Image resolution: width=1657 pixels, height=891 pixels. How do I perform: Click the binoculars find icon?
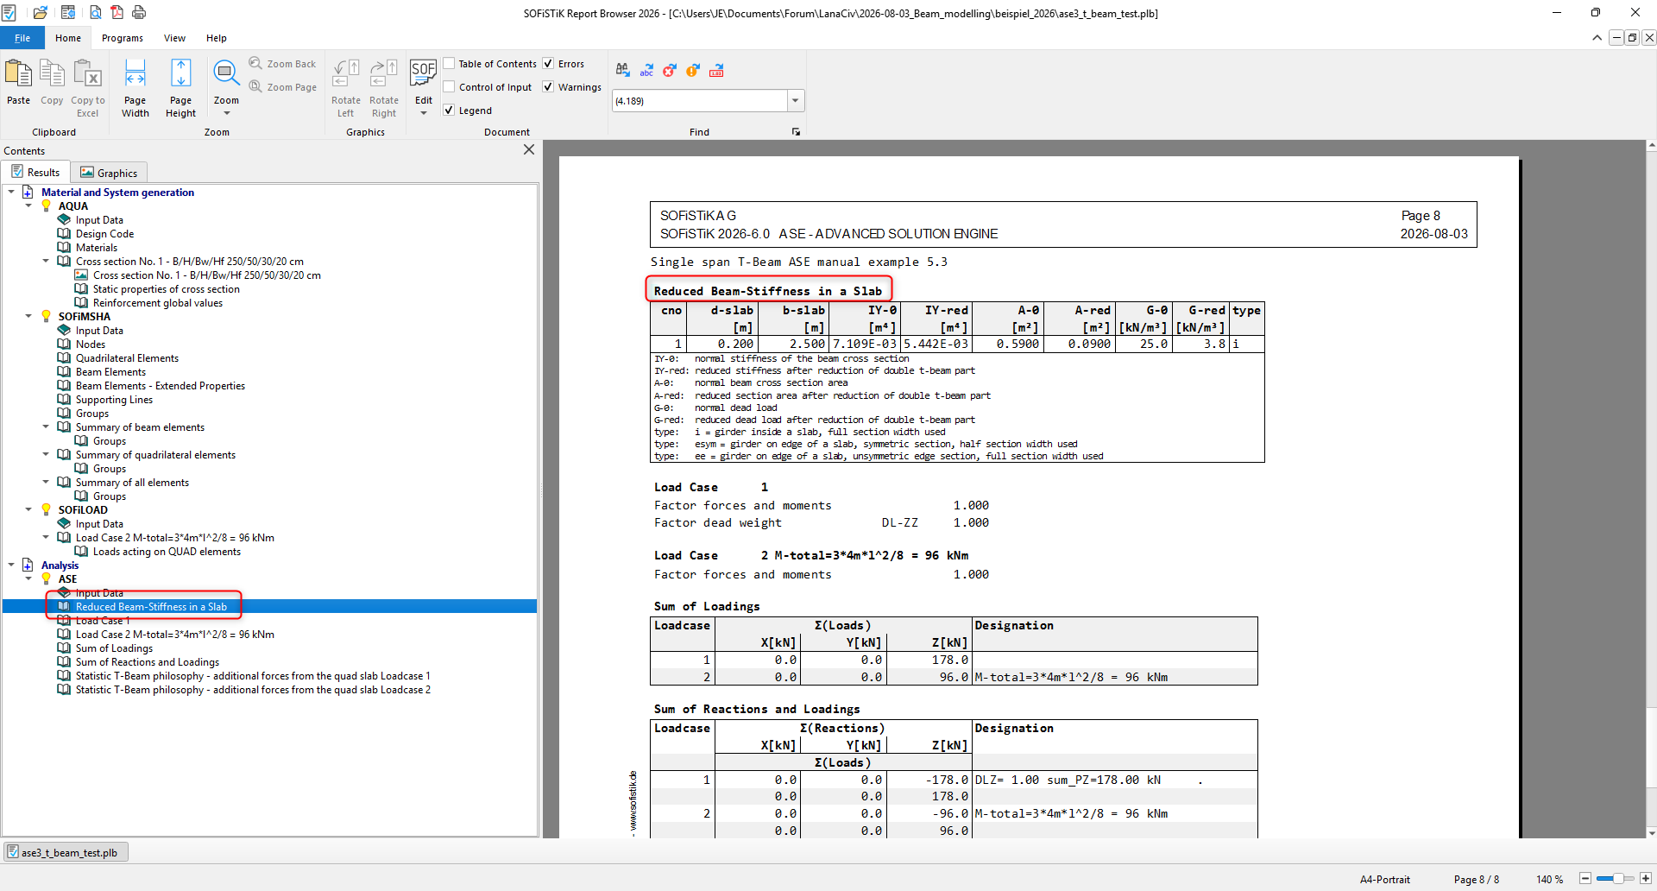[623, 71]
